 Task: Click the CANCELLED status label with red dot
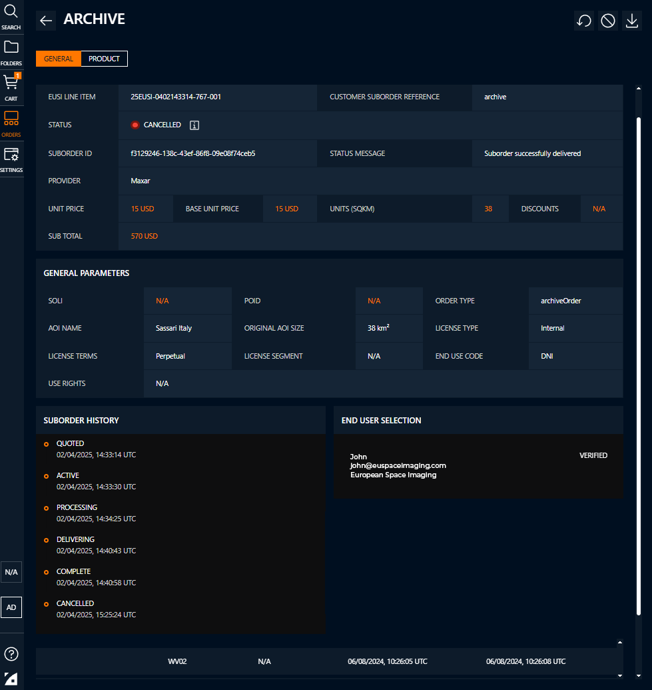[x=156, y=125]
